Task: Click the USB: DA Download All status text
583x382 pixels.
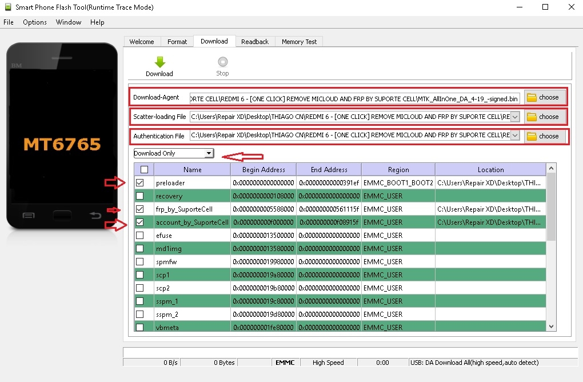Action: click(475, 363)
